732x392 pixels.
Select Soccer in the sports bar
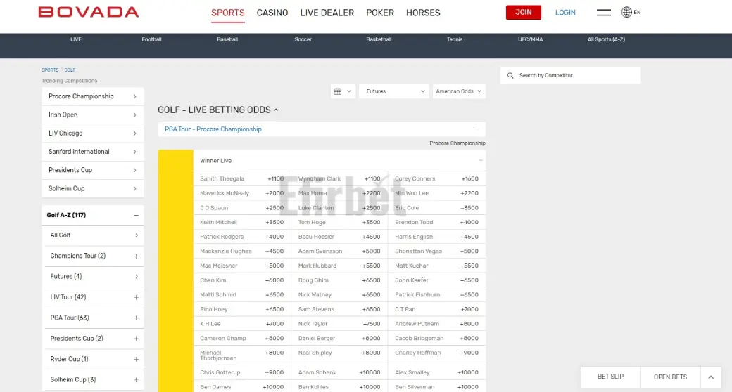tap(303, 39)
